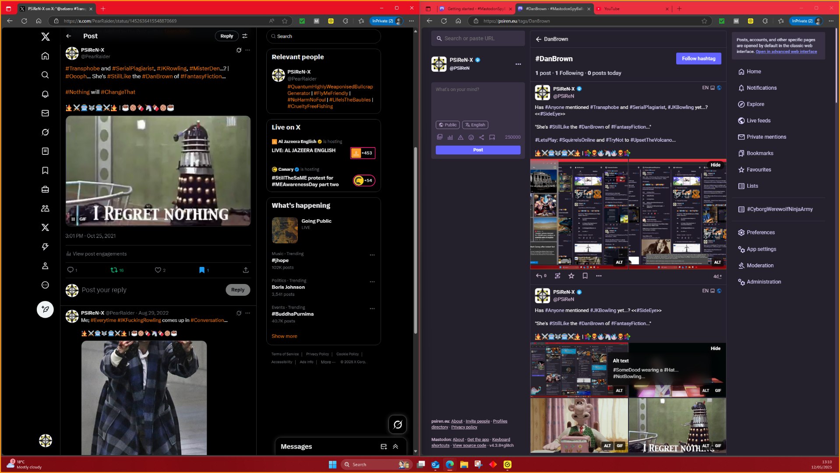Open more menu for #jhope trend
840x473 pixels.
[372, 255]
